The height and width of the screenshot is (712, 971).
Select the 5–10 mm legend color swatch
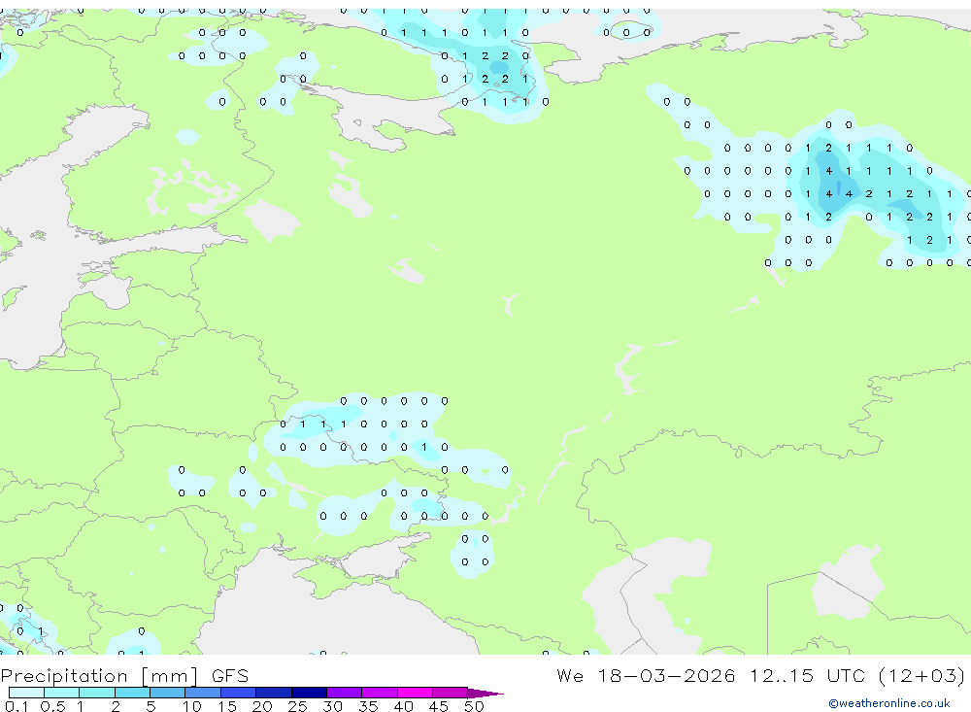168,693
